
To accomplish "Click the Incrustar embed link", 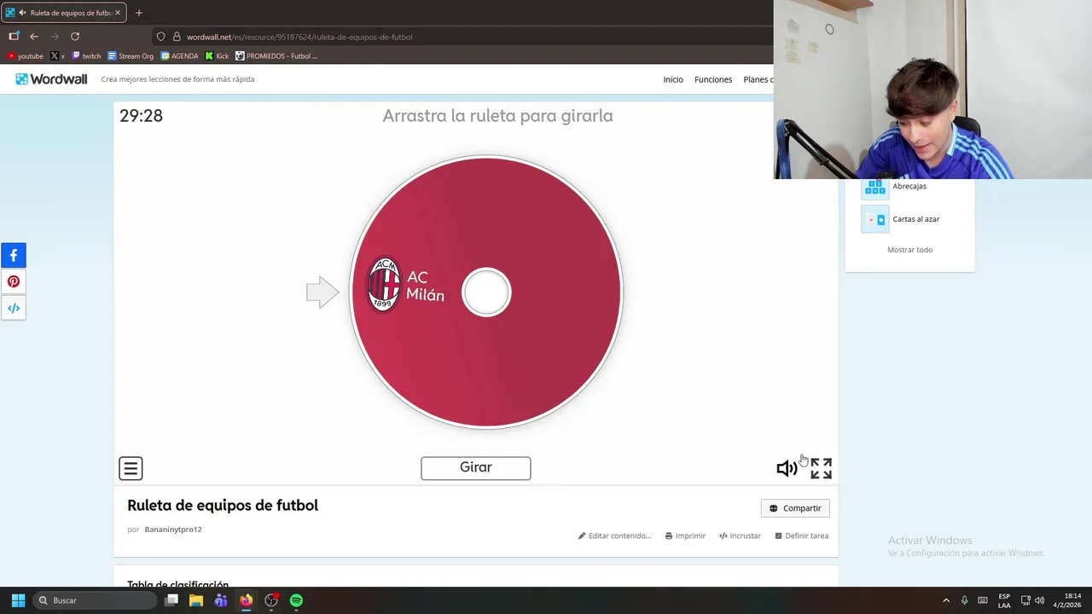I will click(x=740, y=536).
